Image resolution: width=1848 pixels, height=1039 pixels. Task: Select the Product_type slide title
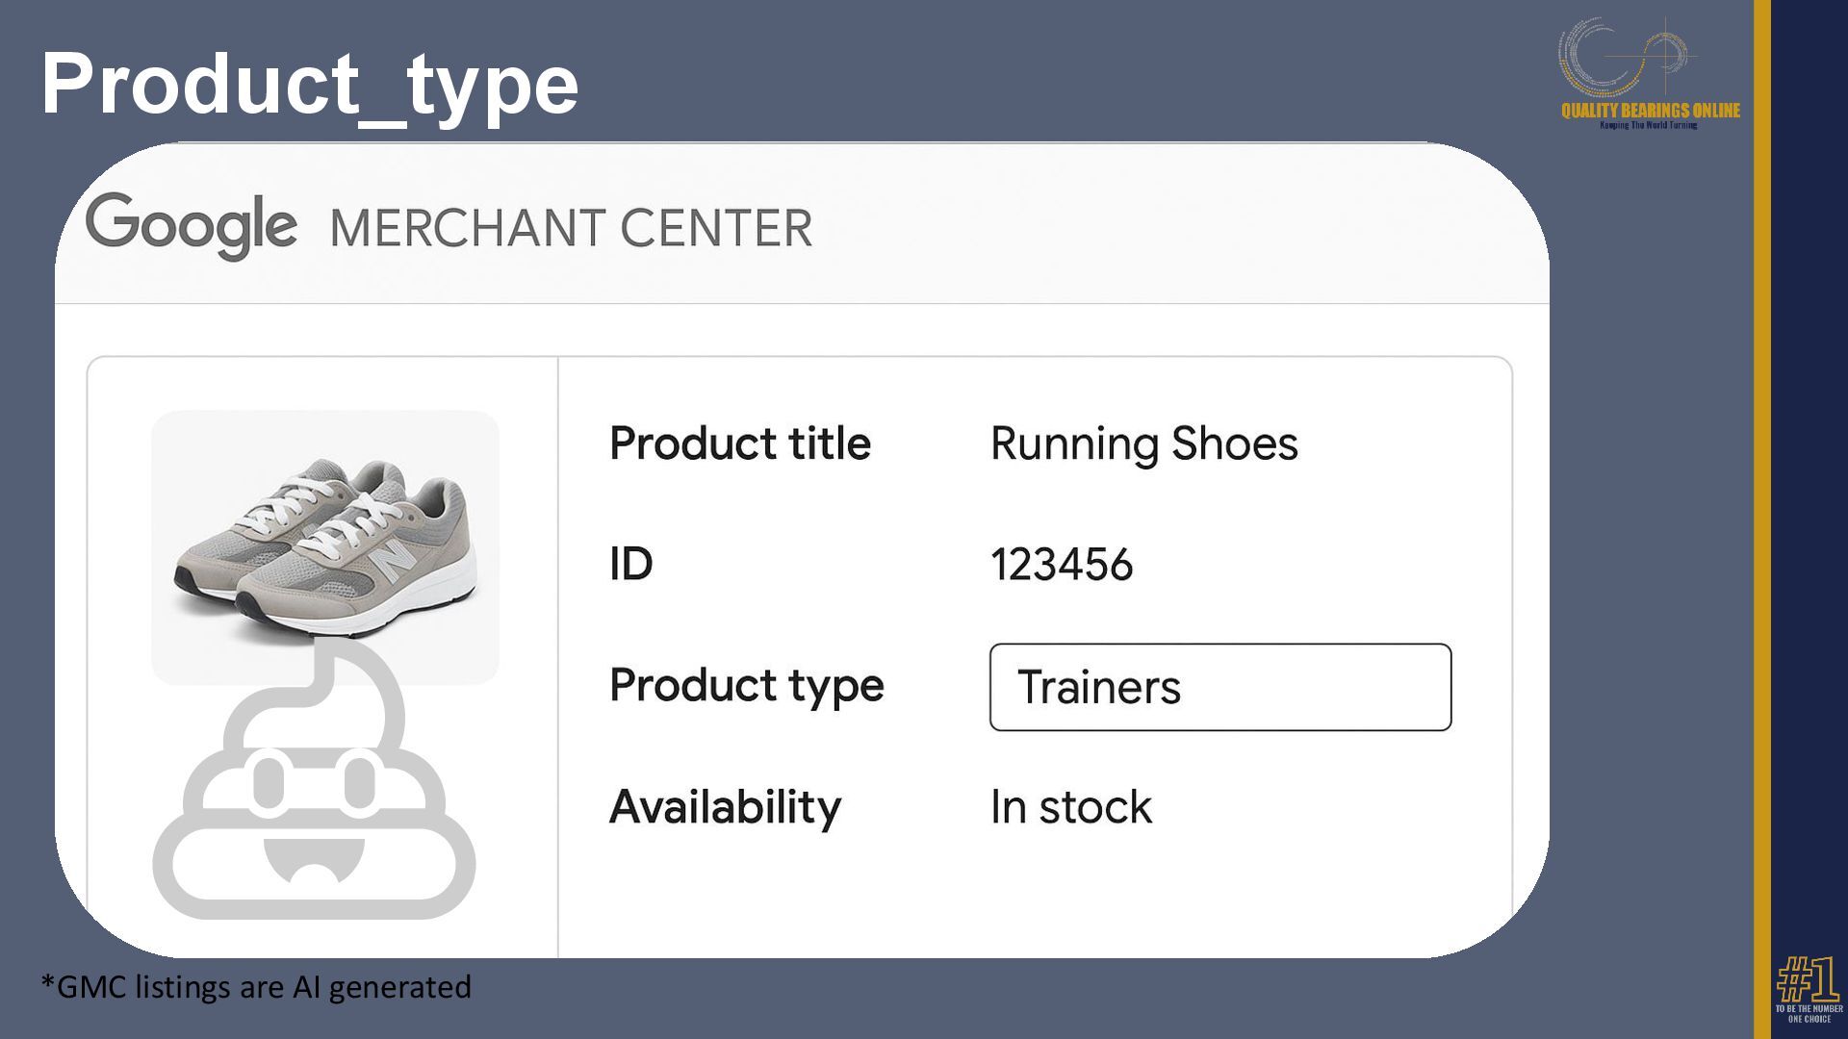(x=310, y=85)
